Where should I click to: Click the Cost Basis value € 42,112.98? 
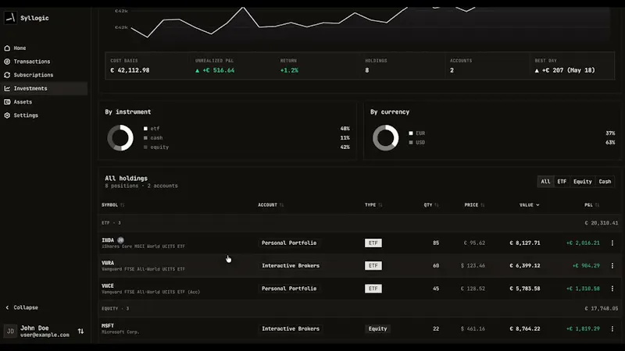[x=130, y=70]
